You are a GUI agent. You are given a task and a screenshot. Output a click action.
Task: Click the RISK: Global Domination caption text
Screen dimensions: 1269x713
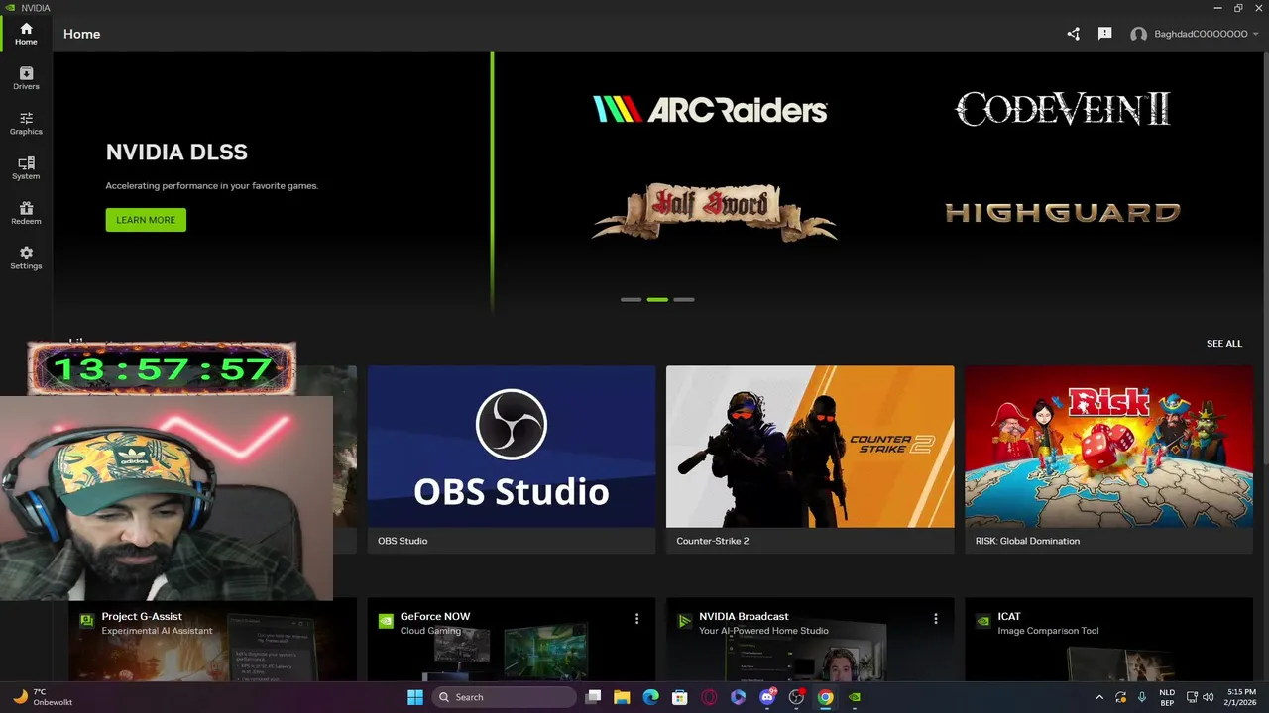click(1027, 541)
